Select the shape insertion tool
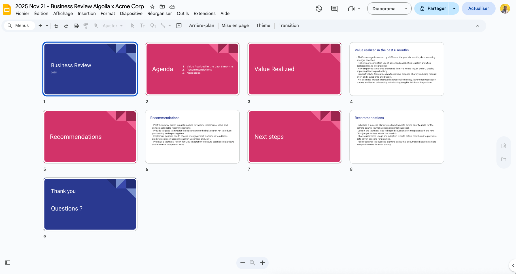 pyautogui.click(x=153, y=26)
